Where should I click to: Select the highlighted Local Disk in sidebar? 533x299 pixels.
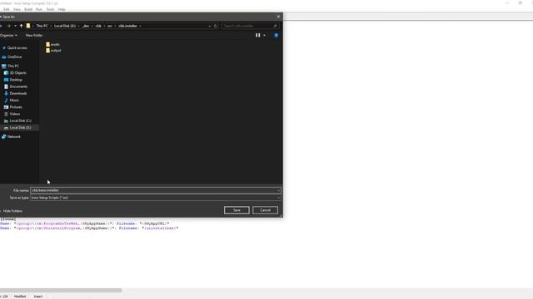click(20, 127)
